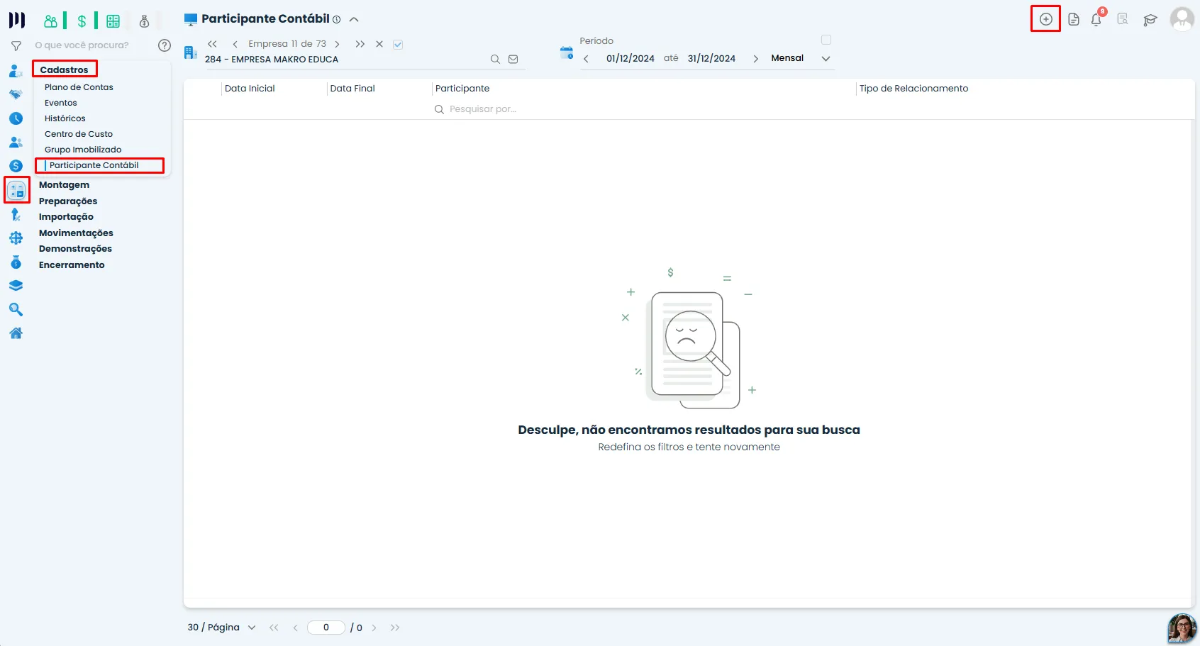Expand the Cadastros menu section
The height and width of the screenshot is (646, 1200).
pos(64,69)
